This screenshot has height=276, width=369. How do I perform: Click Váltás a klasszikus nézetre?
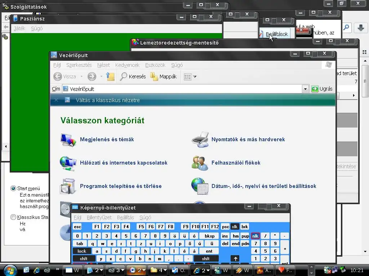[x=108, y=100]
